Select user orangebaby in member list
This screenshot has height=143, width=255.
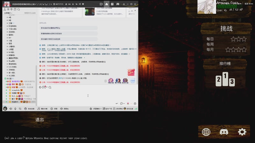pyautogui.click(x=16, y=90)
